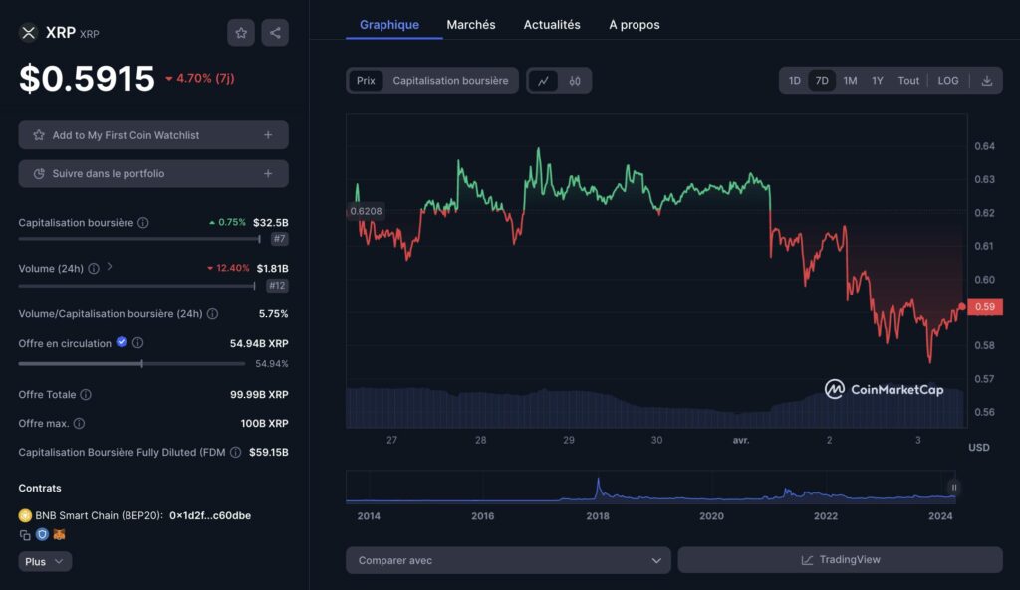Image resolution: width=1020 pixels, height=590 pixels.
Task: Click the 0.6208 opening price label
Action: coord(366,211)
